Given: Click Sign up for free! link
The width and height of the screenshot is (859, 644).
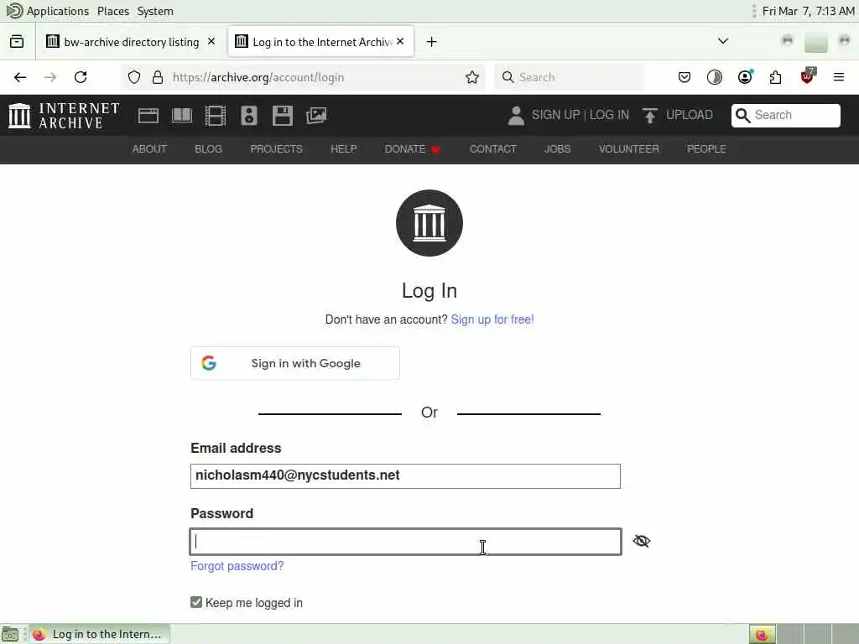Looking at the screenshot, I should [x=492, y=319].
